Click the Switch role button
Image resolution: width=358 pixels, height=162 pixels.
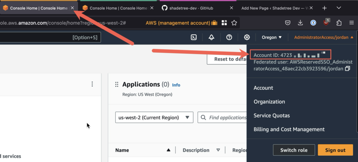click(294, 150)
